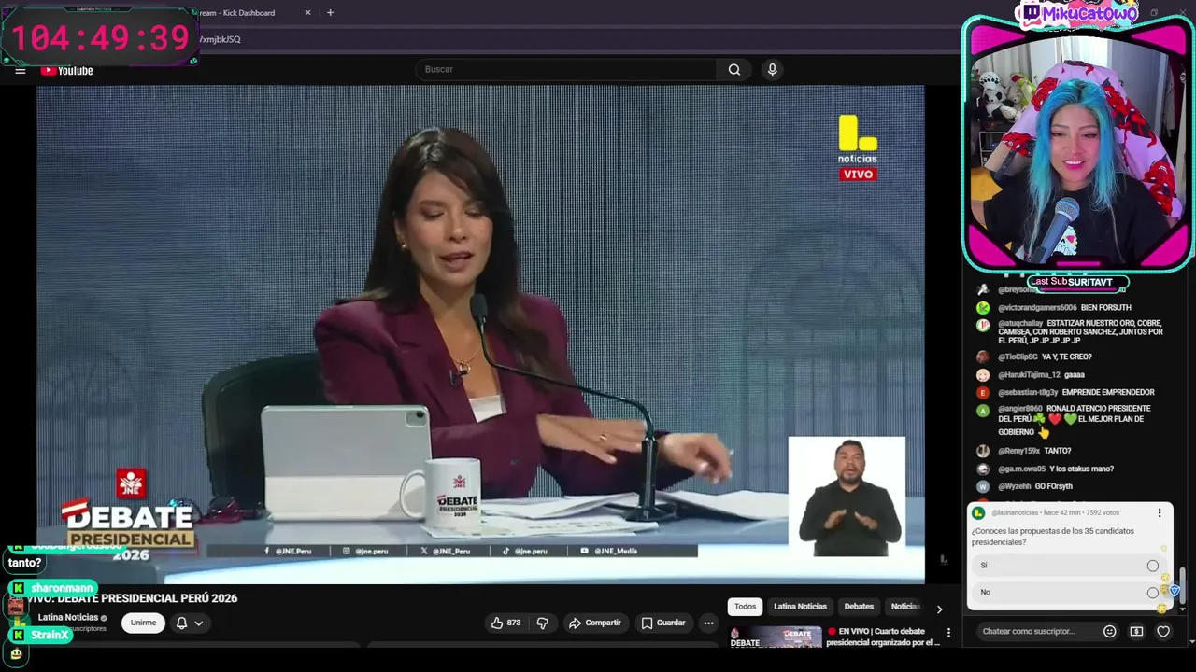Click Remy159x chat username
Viewport: 1196px width, 672px height.
[x=1018, y=452]
